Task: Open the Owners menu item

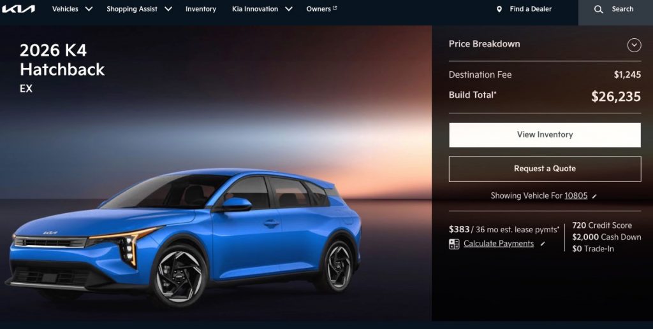Action: [319, 9]
